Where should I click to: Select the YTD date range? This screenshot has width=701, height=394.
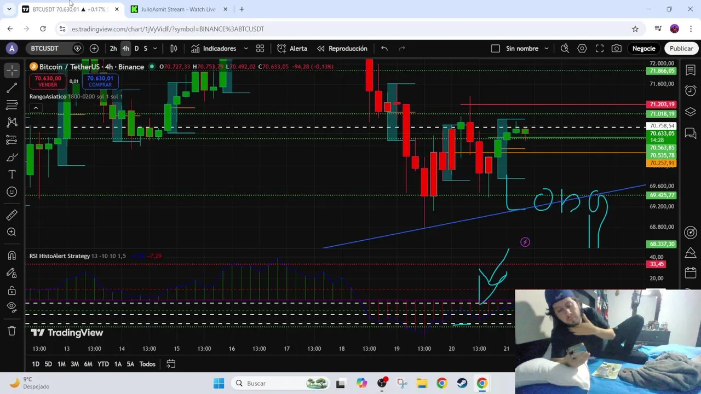click(103, 364)
